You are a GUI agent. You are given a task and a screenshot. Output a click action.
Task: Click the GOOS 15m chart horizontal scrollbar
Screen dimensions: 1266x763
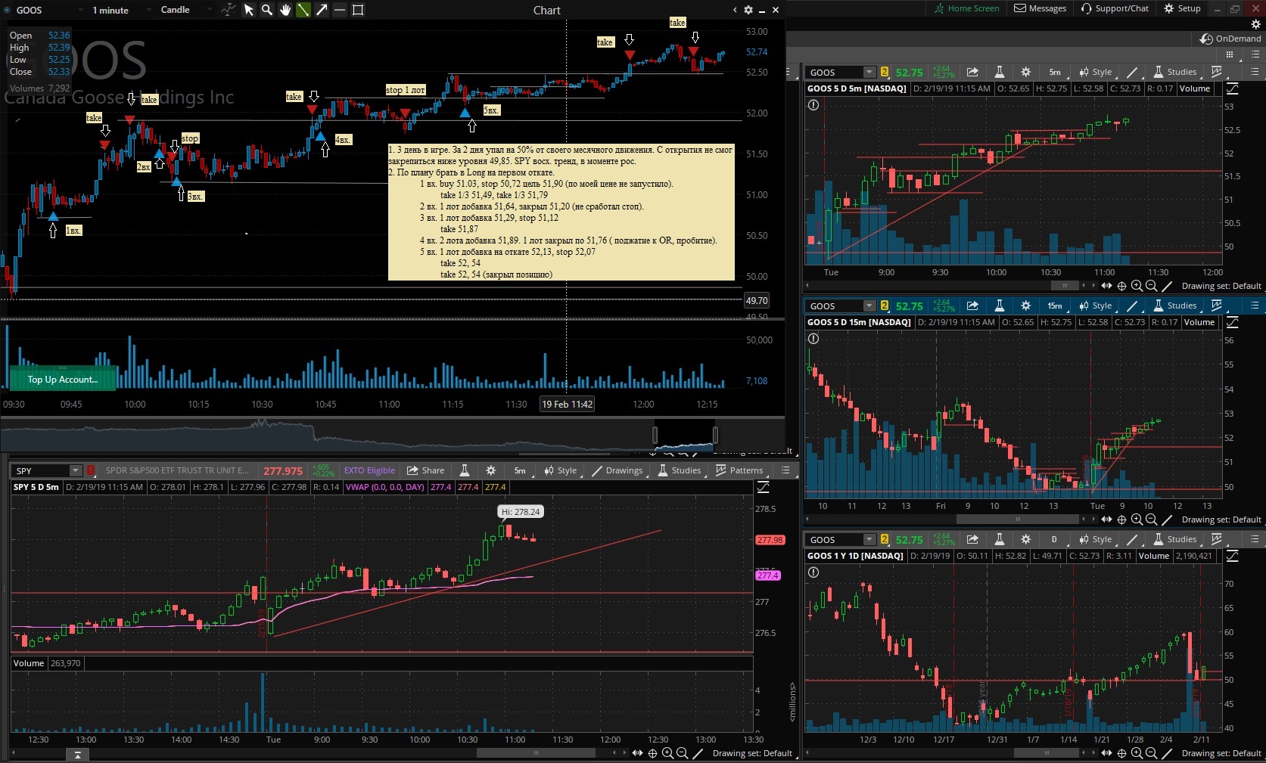(x=1018, y=520)
